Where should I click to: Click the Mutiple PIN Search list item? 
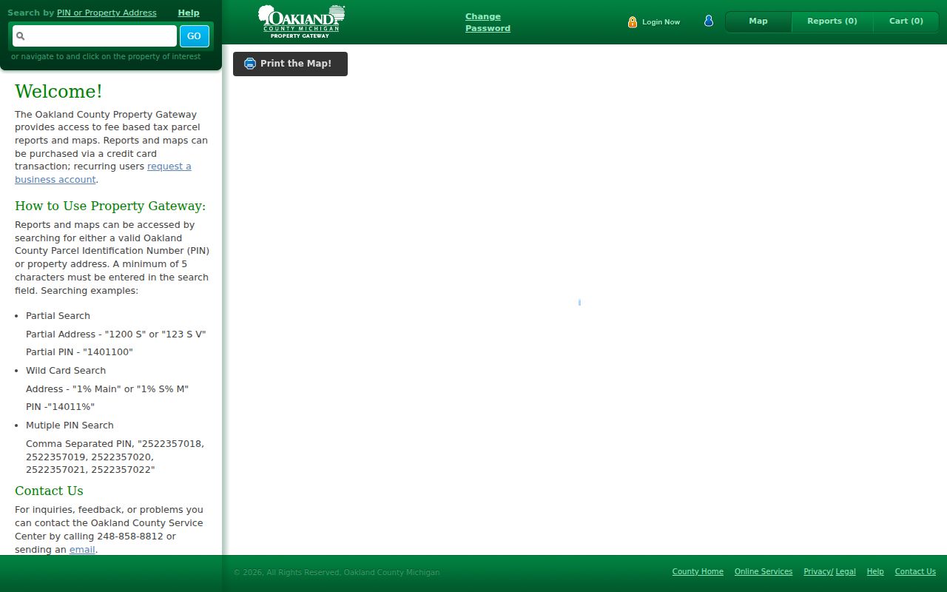[x=70, y=425]
